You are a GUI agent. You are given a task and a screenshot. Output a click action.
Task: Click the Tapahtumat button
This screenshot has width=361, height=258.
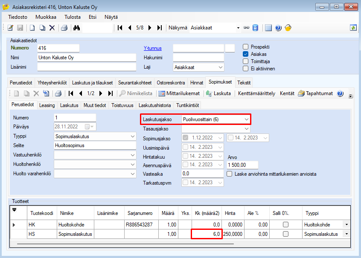[x=315, y=93]
